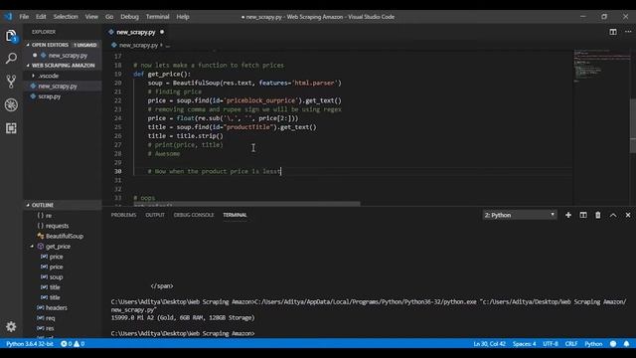Viewport: 636px width, 358px height.
Task: Select new_scrapy.py under Open Editors
Action: [x=68, y=56]
